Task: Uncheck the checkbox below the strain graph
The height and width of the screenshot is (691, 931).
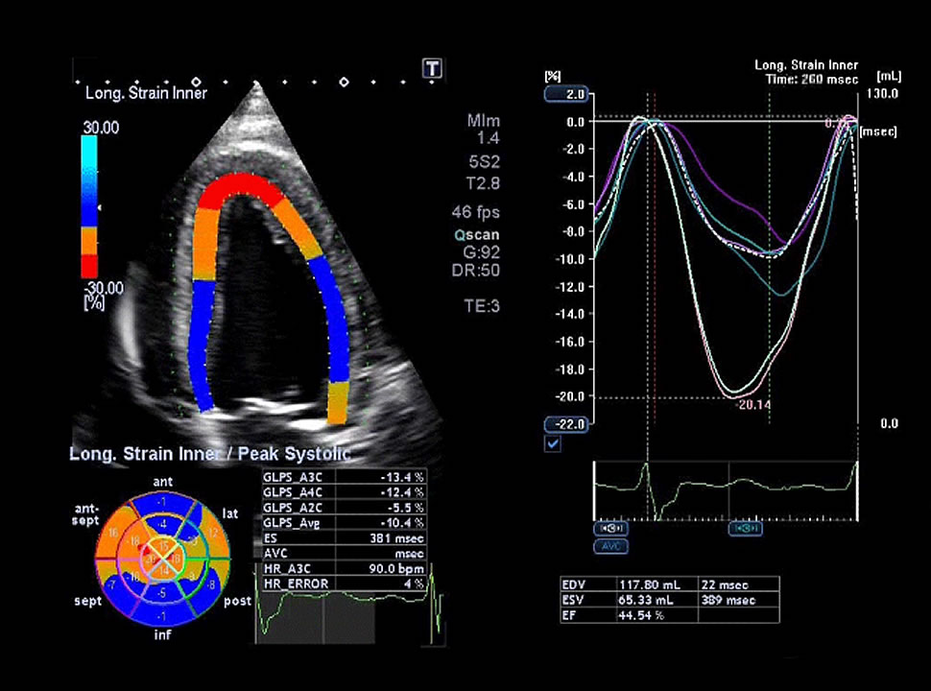Action: tap(552, 443)
